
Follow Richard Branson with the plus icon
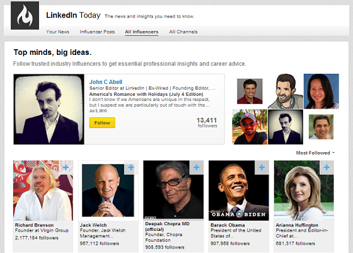66,167
